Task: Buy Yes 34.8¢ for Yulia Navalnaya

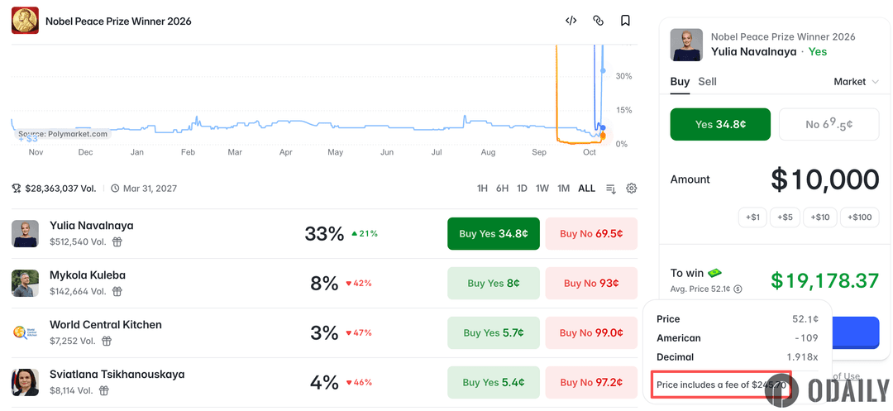Action: [493, 233]
